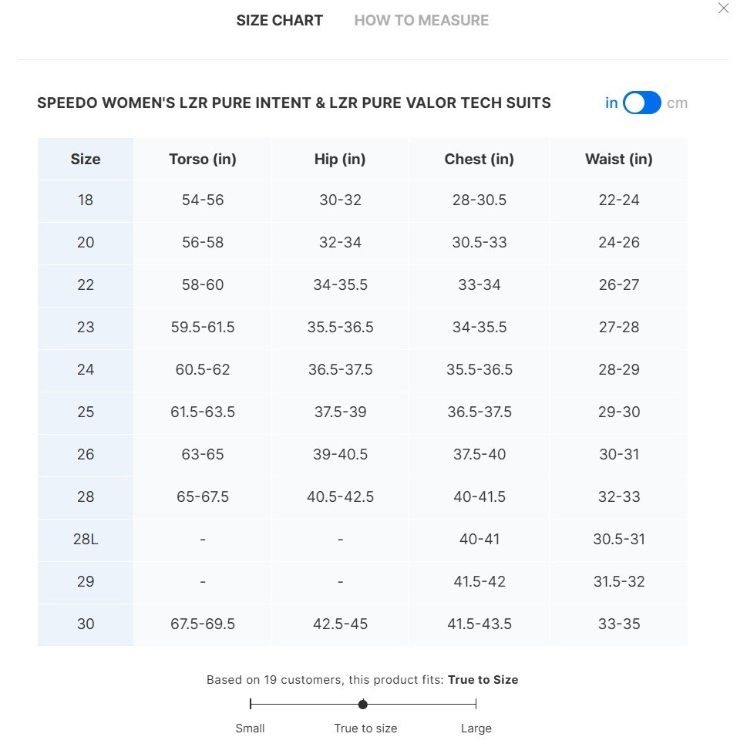Click the Chest (in) column header
This screenshot has height=747, width=747.
[479, 159]
